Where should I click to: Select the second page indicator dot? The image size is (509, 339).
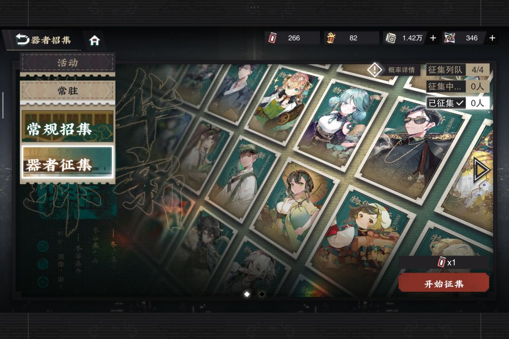[x=262, y=294]
